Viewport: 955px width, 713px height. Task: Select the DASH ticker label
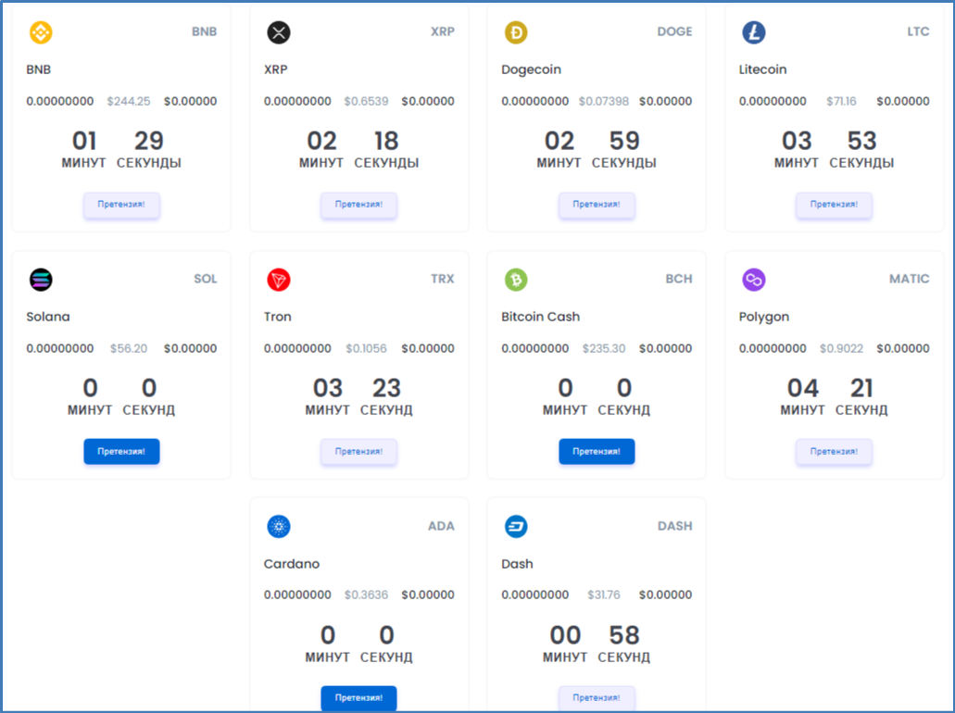click(675, 526)
